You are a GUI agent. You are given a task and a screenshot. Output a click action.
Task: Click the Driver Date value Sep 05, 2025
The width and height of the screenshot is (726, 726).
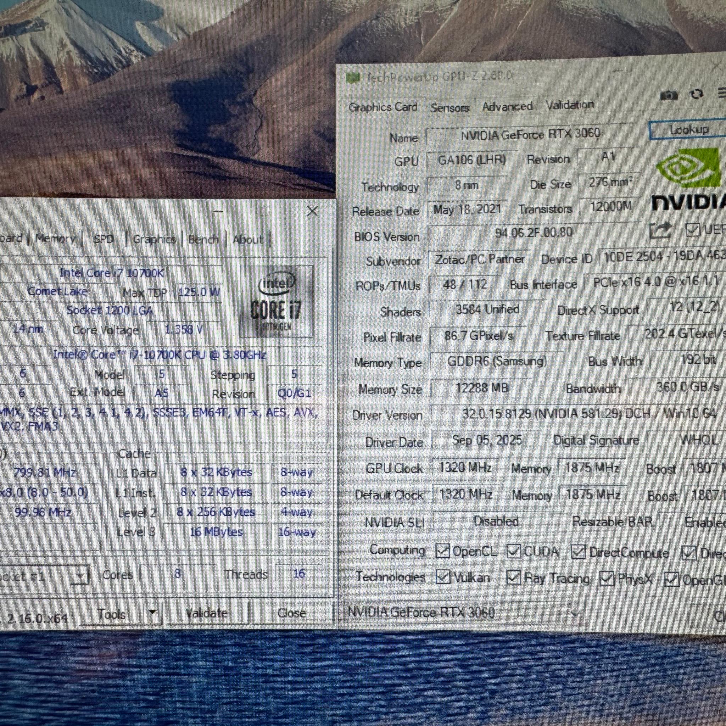(487, 440)
